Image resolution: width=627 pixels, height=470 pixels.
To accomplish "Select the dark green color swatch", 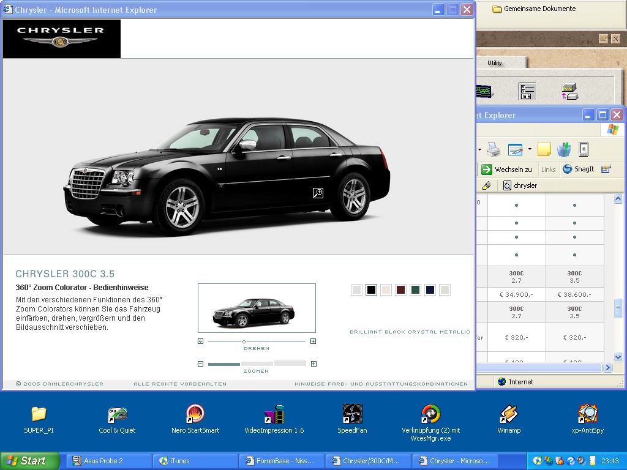I will 416,289.
